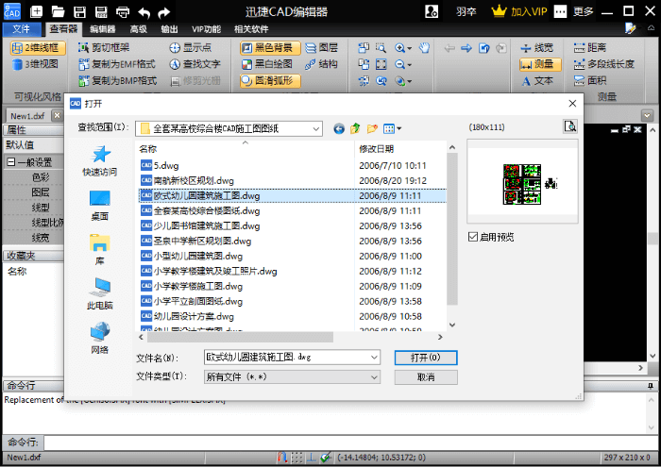
Task: Switch to the 相关软件 tab
Action: click(x=251, y=29)
